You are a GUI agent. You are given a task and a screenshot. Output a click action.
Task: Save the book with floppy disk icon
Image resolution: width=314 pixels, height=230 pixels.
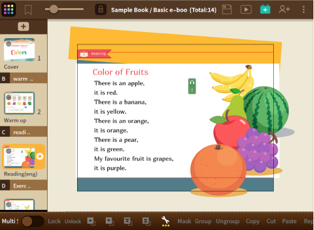coord(227,9)
